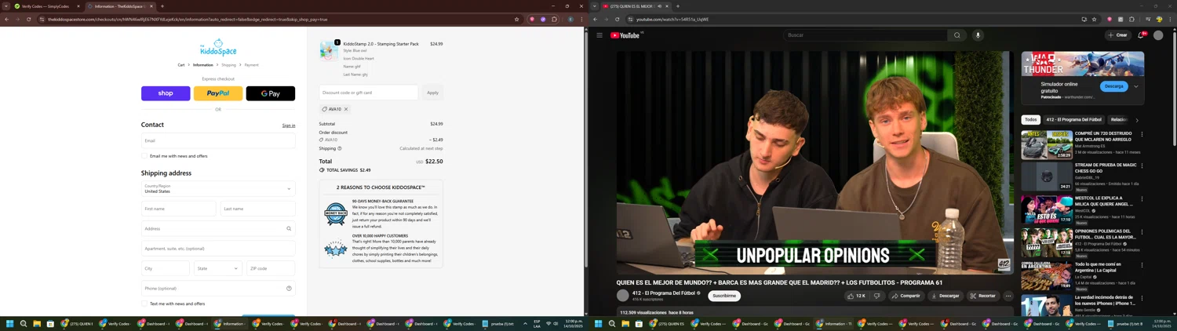Screen dimensions: 1177x331
Task: Focus Discount code or gift card field
Action: 369,93
